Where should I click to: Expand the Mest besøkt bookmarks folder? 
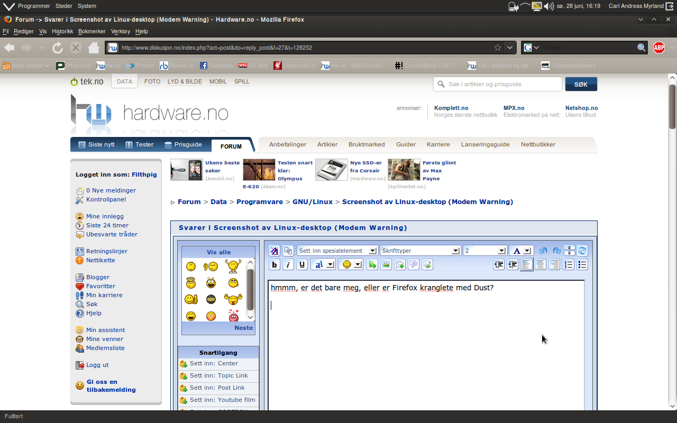pyautogui.click(x=26, y=66)
